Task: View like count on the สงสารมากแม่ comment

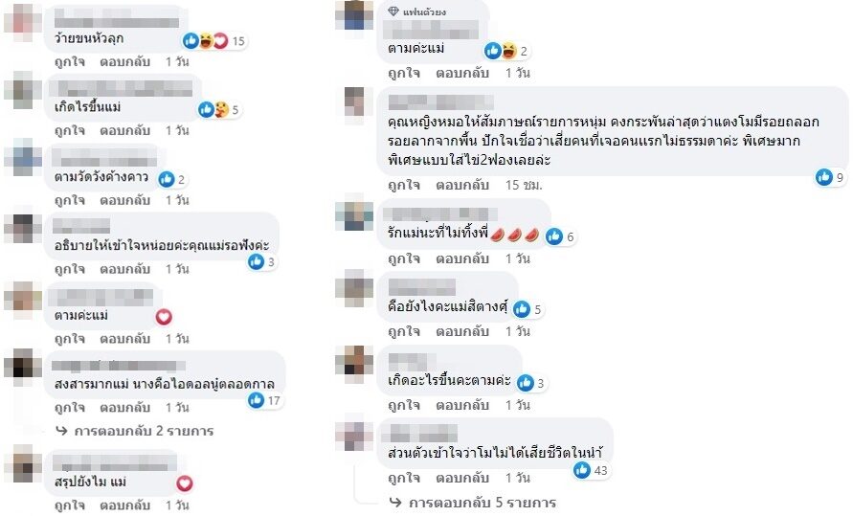Action: point(264,401)
